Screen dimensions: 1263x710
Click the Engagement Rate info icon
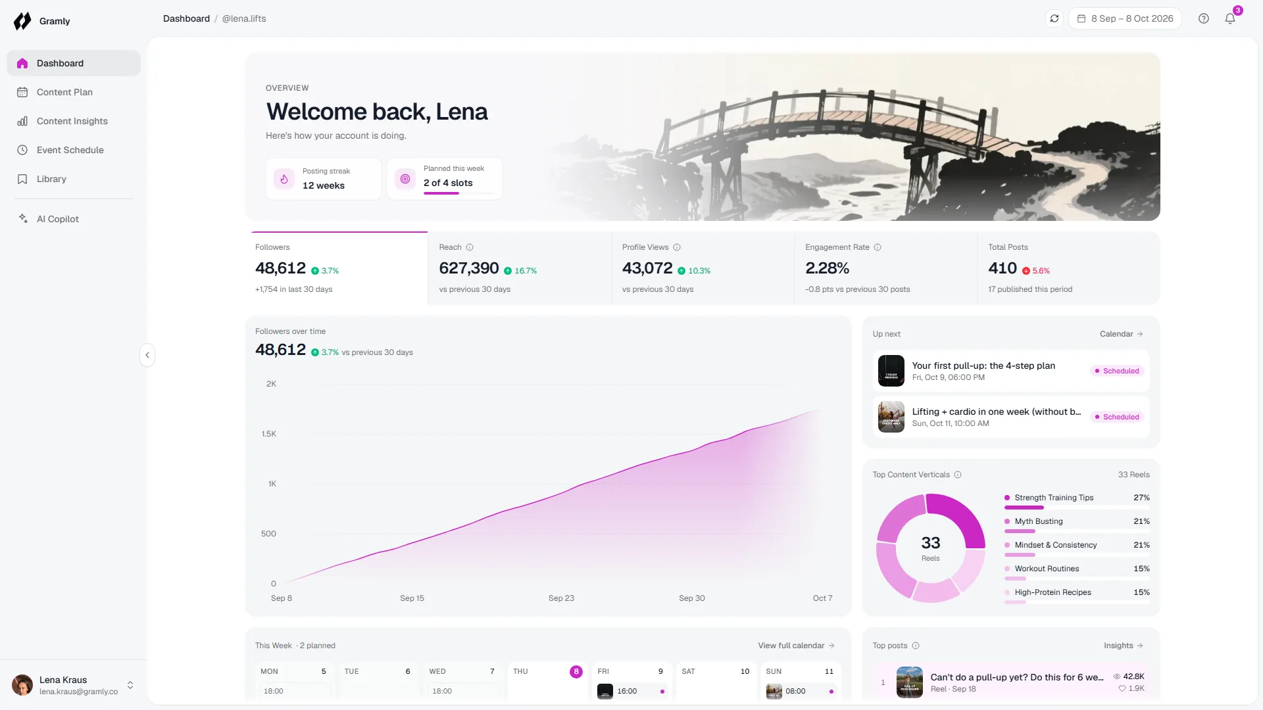click(878, 247)
